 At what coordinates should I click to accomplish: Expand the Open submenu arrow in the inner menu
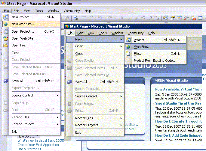click(x=121, y=46)
